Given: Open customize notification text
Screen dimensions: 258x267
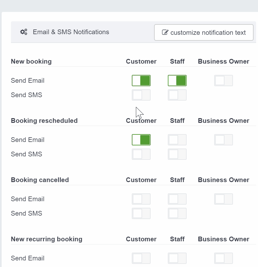Looking at the screenshot, I should (x=204, y=32).
